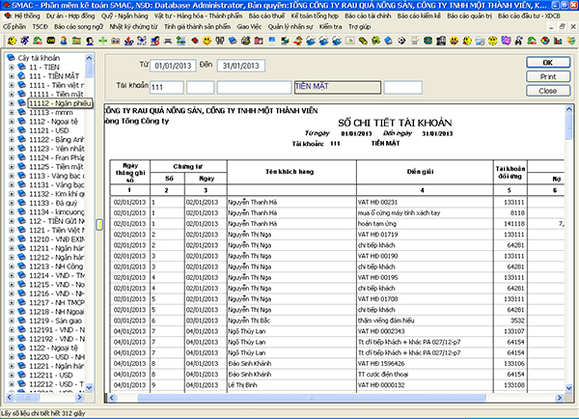Select the 11112 - Ngân phiếu tree item
The height and width of the screenshot is (419, 579).
(60, 103)
